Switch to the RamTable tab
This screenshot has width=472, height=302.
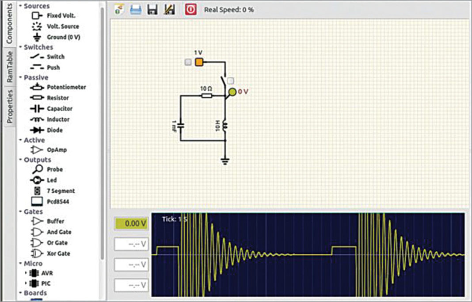pyautogui.click(x=9, y=67)
